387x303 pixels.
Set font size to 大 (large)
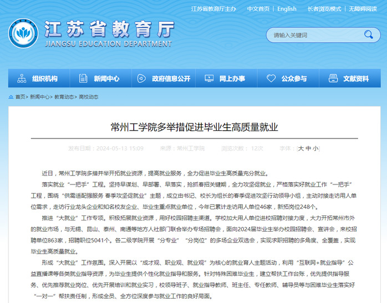(301, 148)
